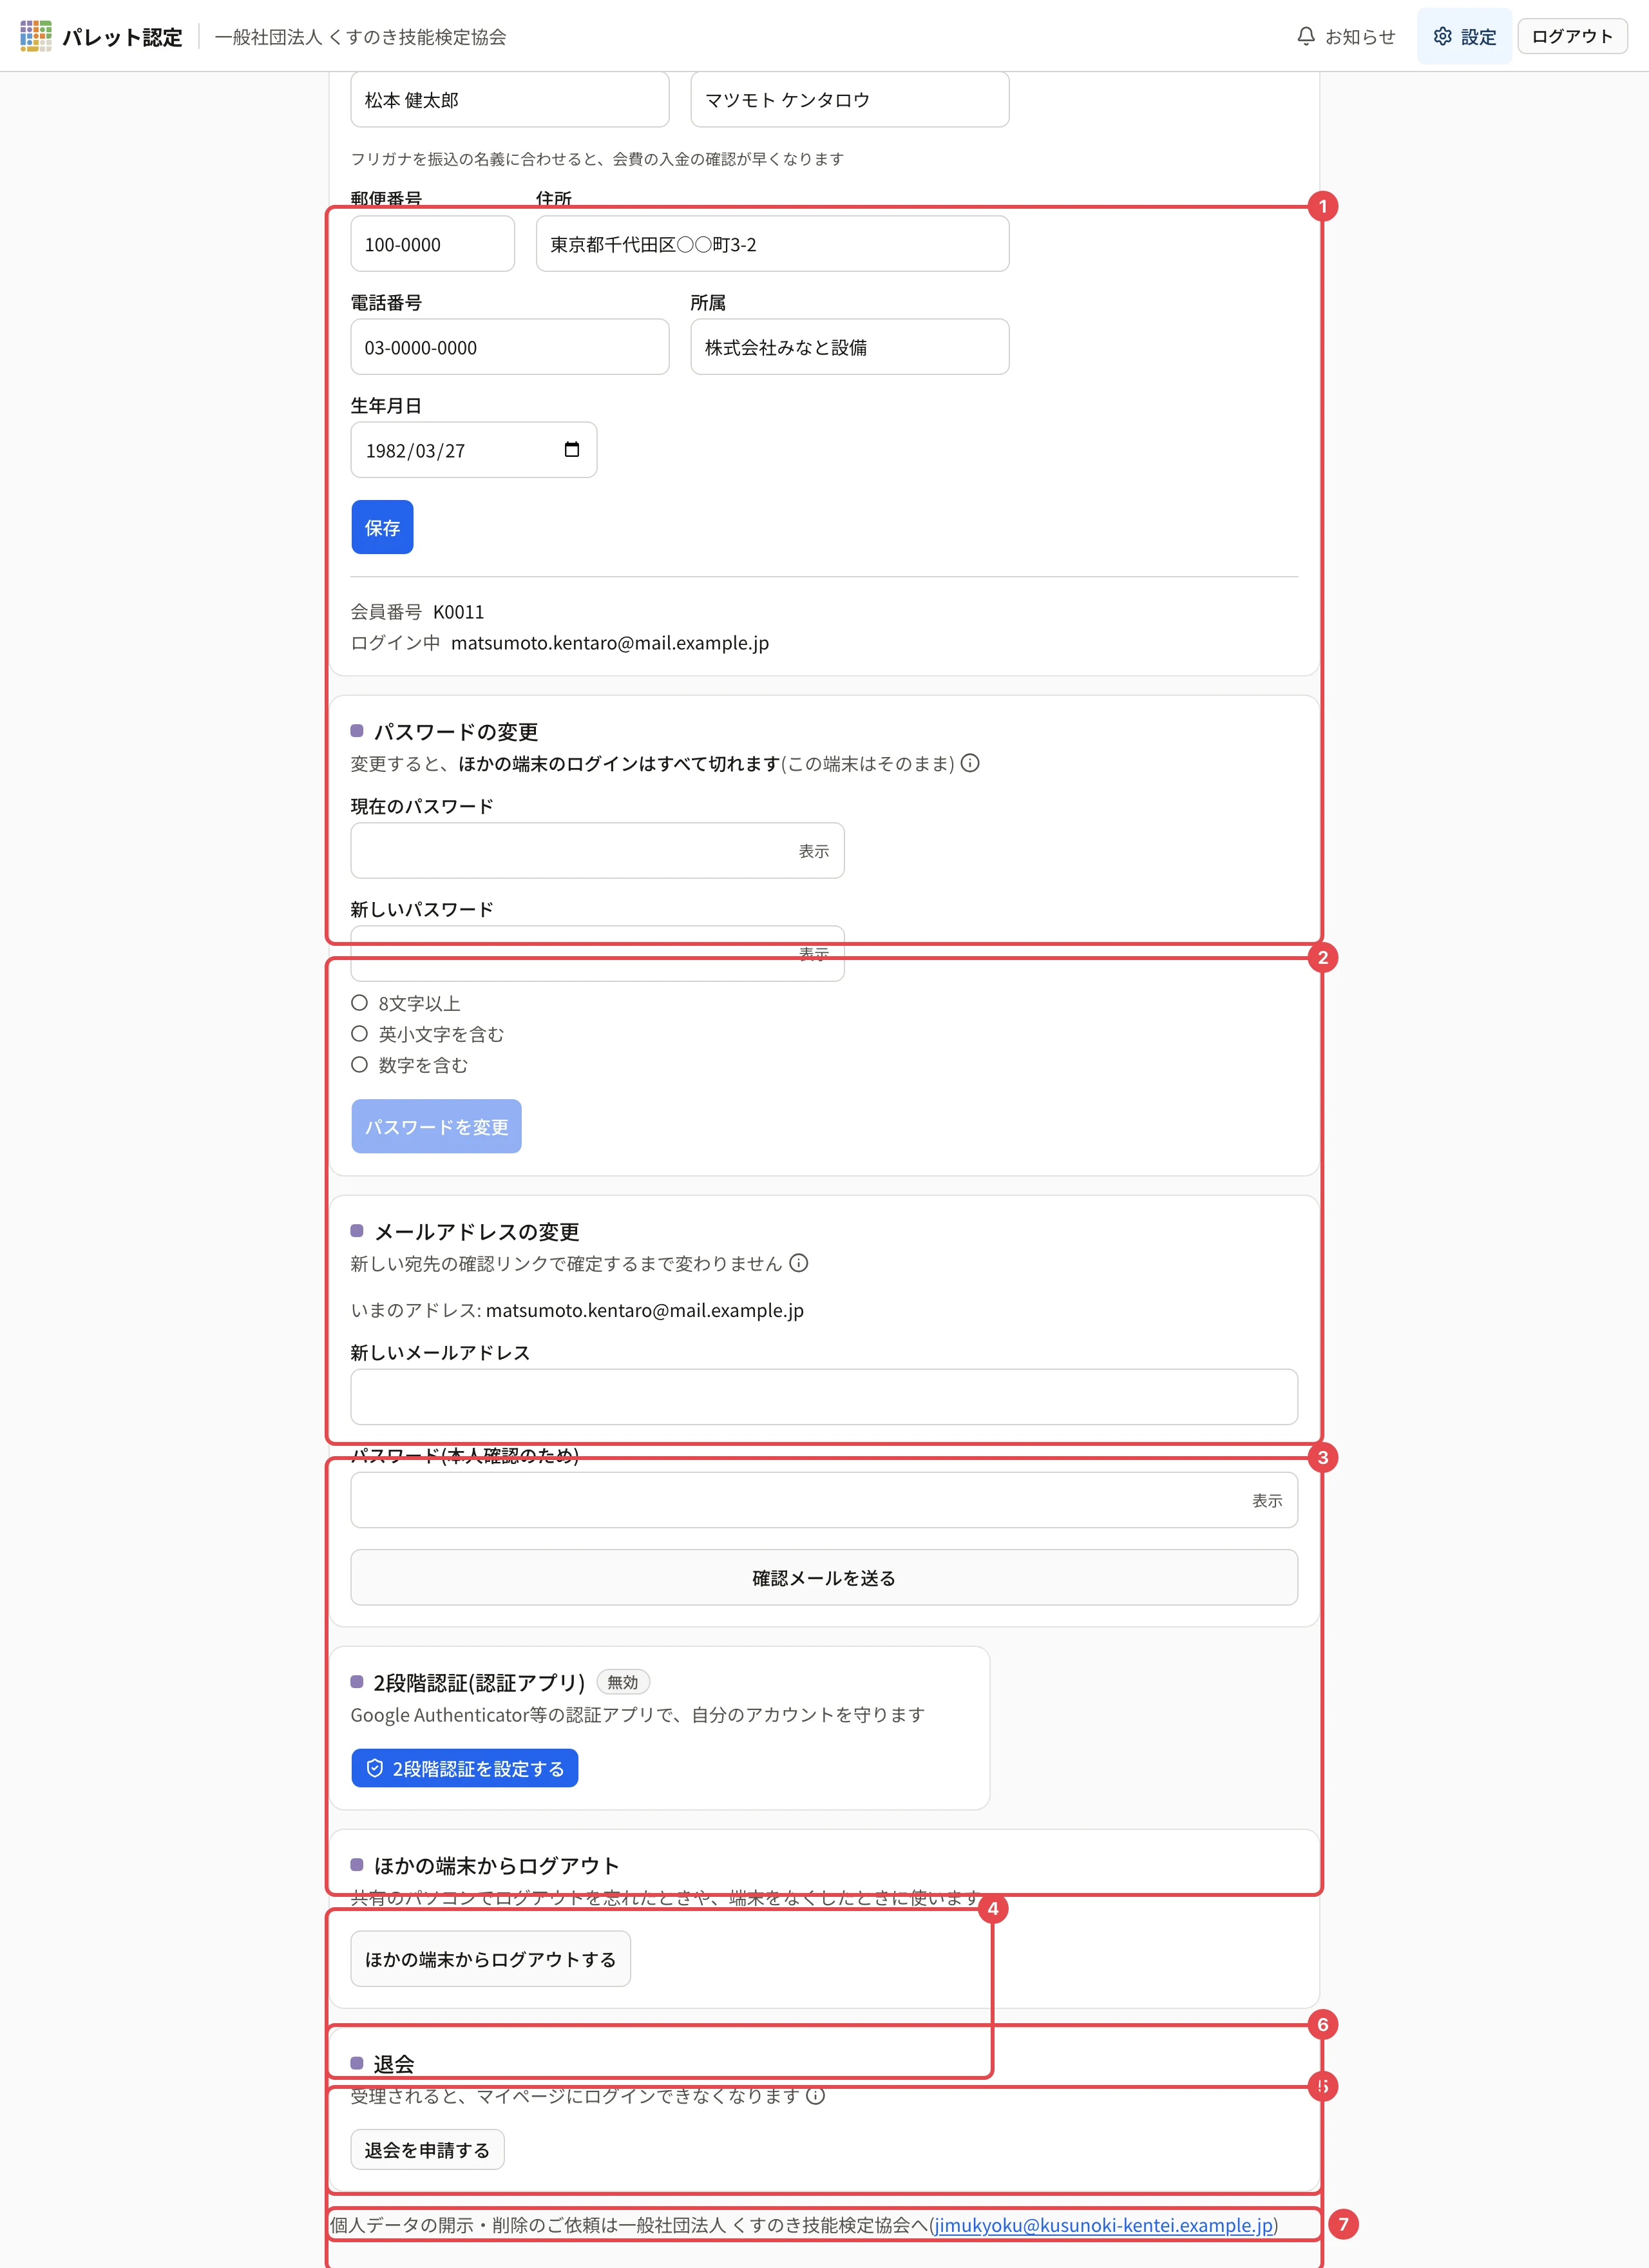Open the 生年月日 calendar picker icon
The width and height of the screenshot is (1649, 2268).
571,450
